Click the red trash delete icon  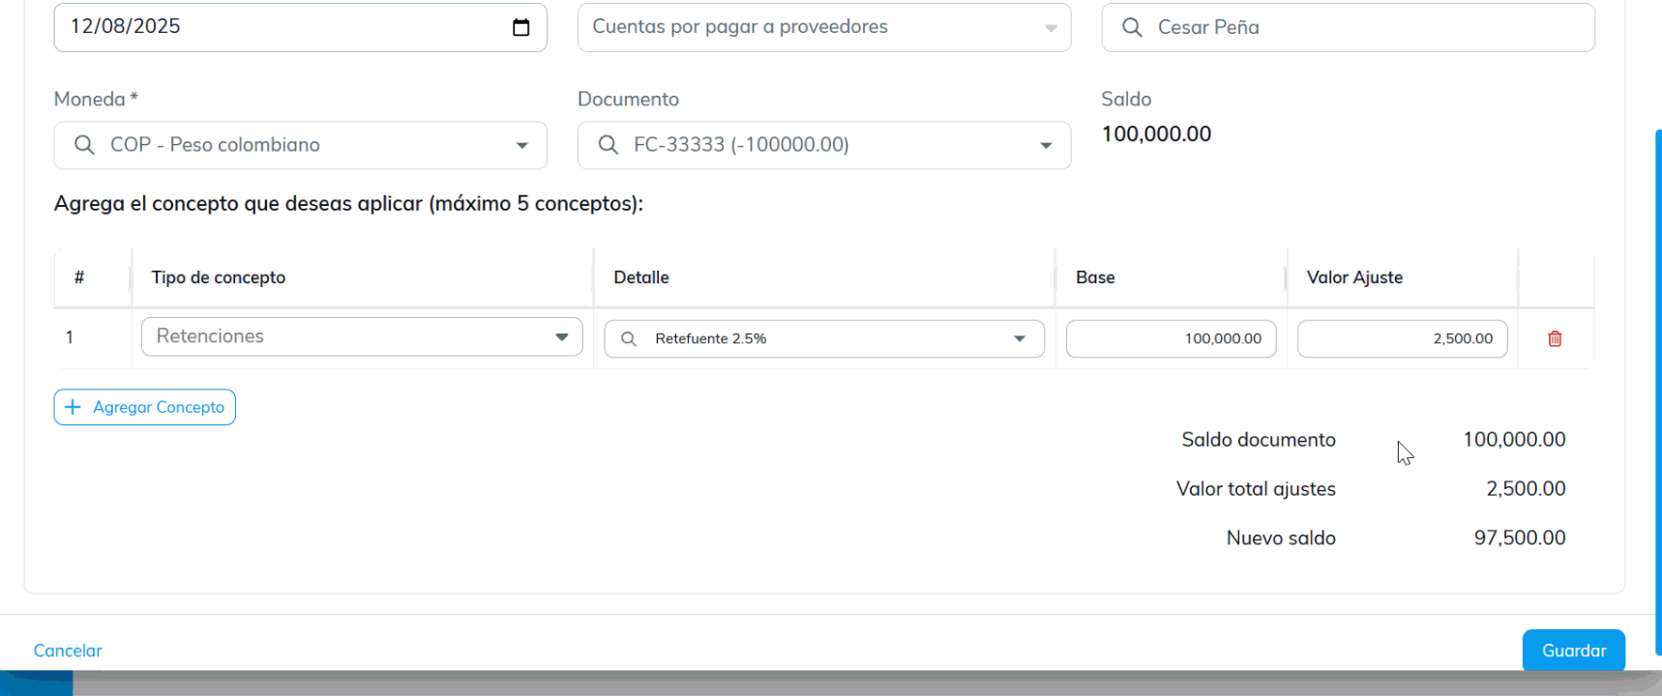tap(1555, 338)
